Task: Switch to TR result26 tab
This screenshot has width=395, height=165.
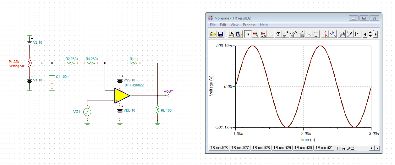Action: (219, 148)
